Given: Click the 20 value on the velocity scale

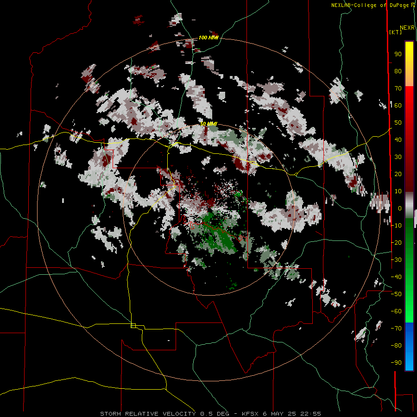Looking at the screenshot, I should coord(398,174).
